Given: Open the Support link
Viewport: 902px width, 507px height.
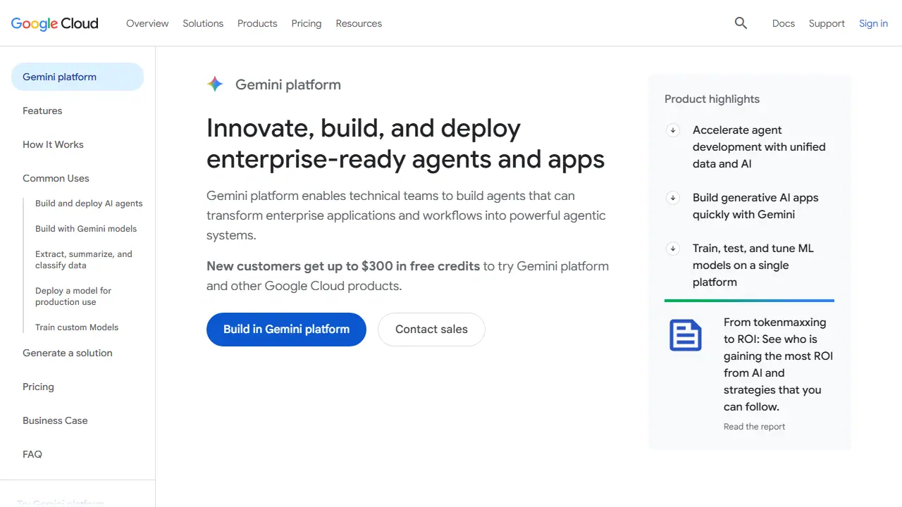Looking at the screenshot, I should 827,23.
